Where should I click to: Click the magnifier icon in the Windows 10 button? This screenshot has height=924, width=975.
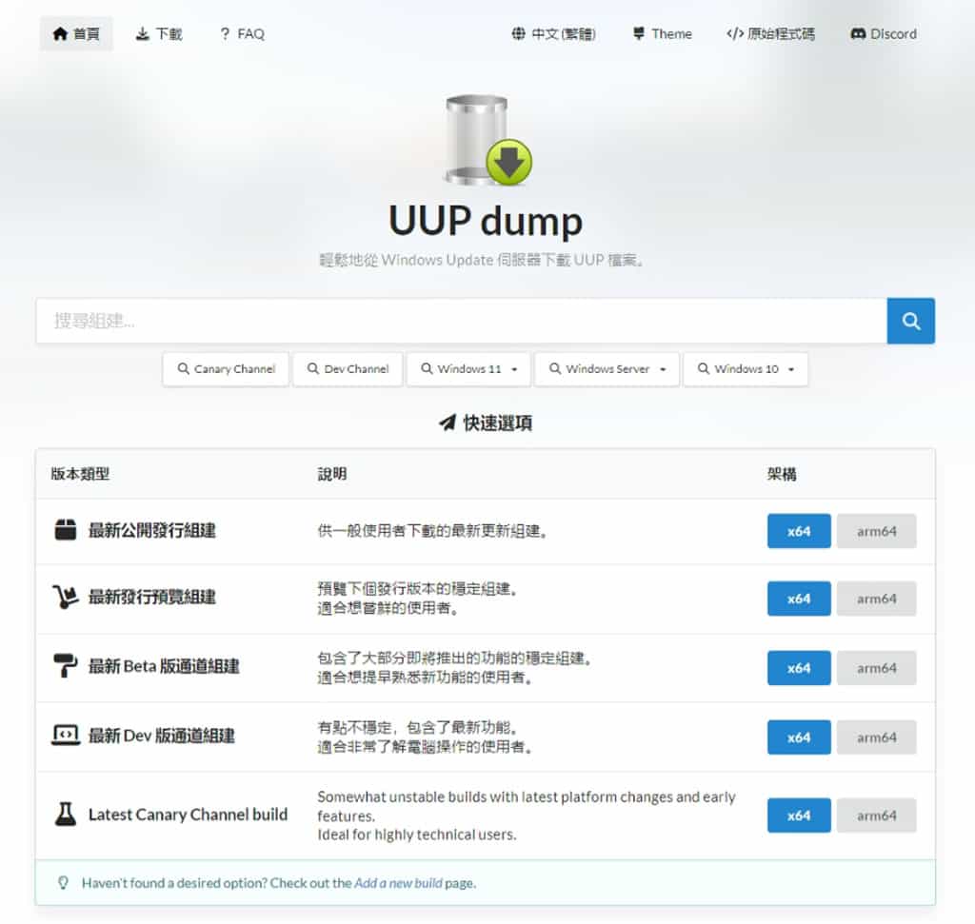pos(704,368)
